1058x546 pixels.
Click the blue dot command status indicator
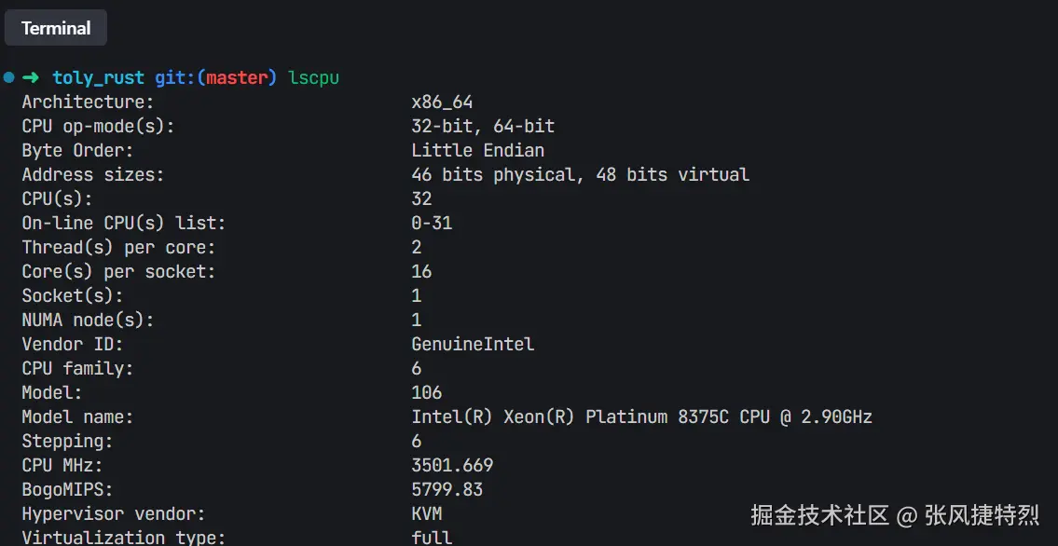pyautogui.click(x=9, y=77)
